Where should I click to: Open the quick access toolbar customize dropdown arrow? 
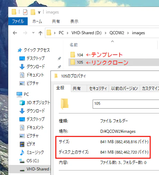pos(39,12)
